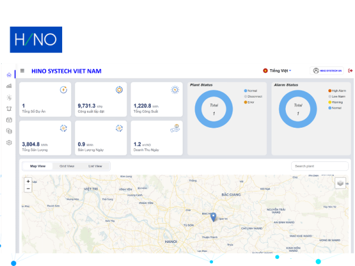Zoom in on the map
This screenshot has height=266, width=355.
pos(28,181)
